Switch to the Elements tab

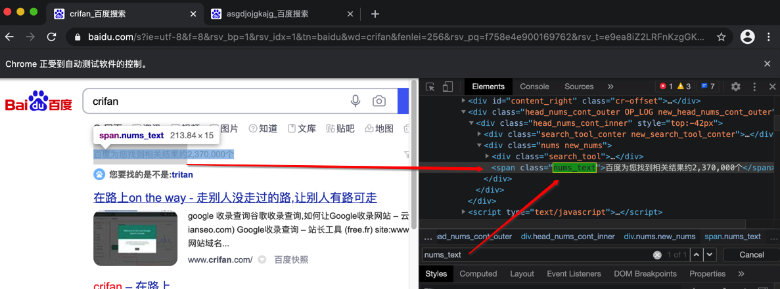[488, 87]
